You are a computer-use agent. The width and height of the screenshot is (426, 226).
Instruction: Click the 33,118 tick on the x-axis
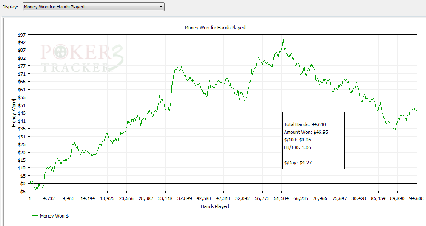coord(165,198)
